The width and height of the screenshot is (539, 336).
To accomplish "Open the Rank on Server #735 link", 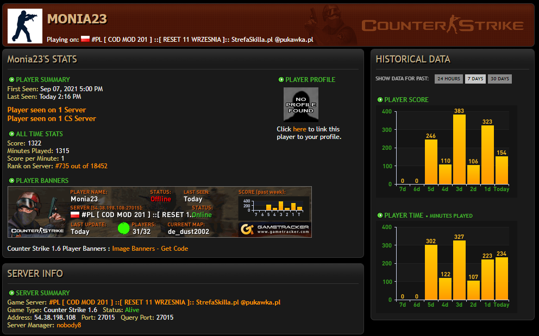I will tap(82, 166).
